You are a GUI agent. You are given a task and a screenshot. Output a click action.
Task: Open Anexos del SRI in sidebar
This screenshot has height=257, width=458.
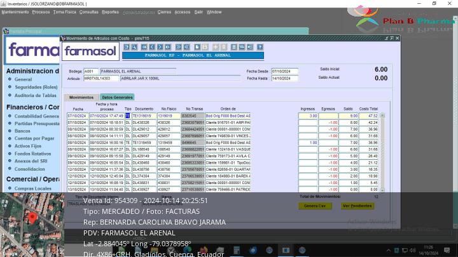click(31, 161)
